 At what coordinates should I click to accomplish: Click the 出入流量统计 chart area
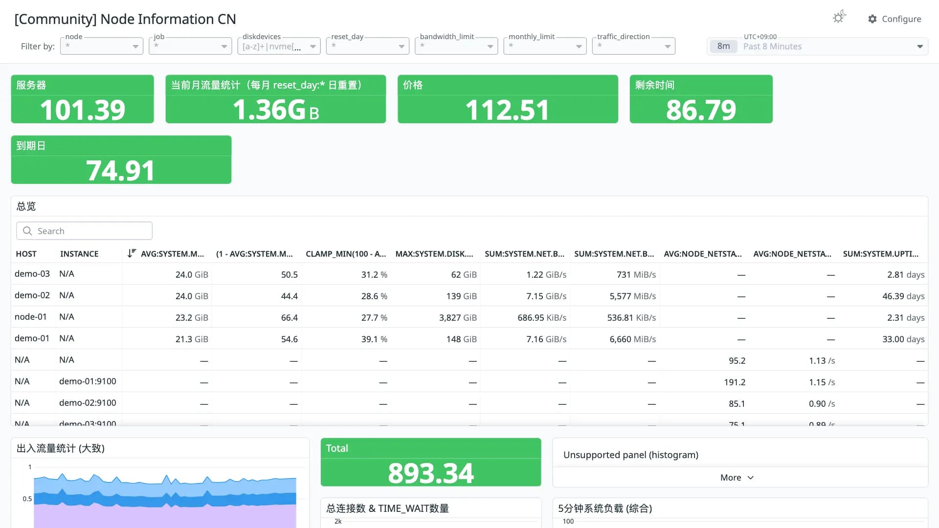point(165,496)
